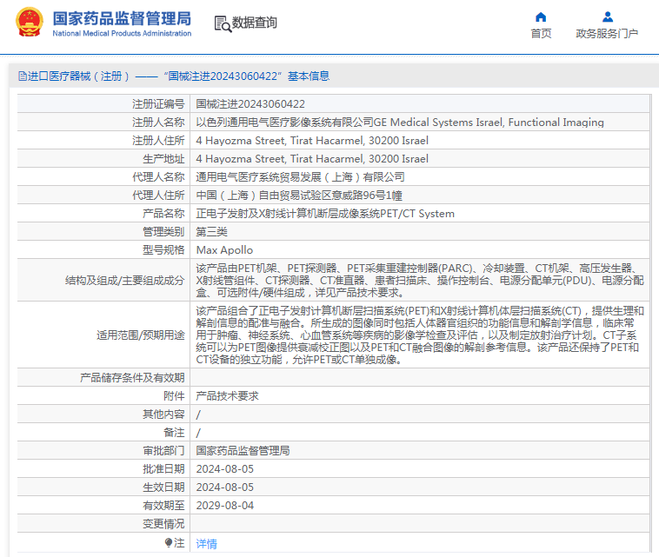This screenshot has height=557, width=659.
Task: Click the 其他内容 label
Action: 163,414
